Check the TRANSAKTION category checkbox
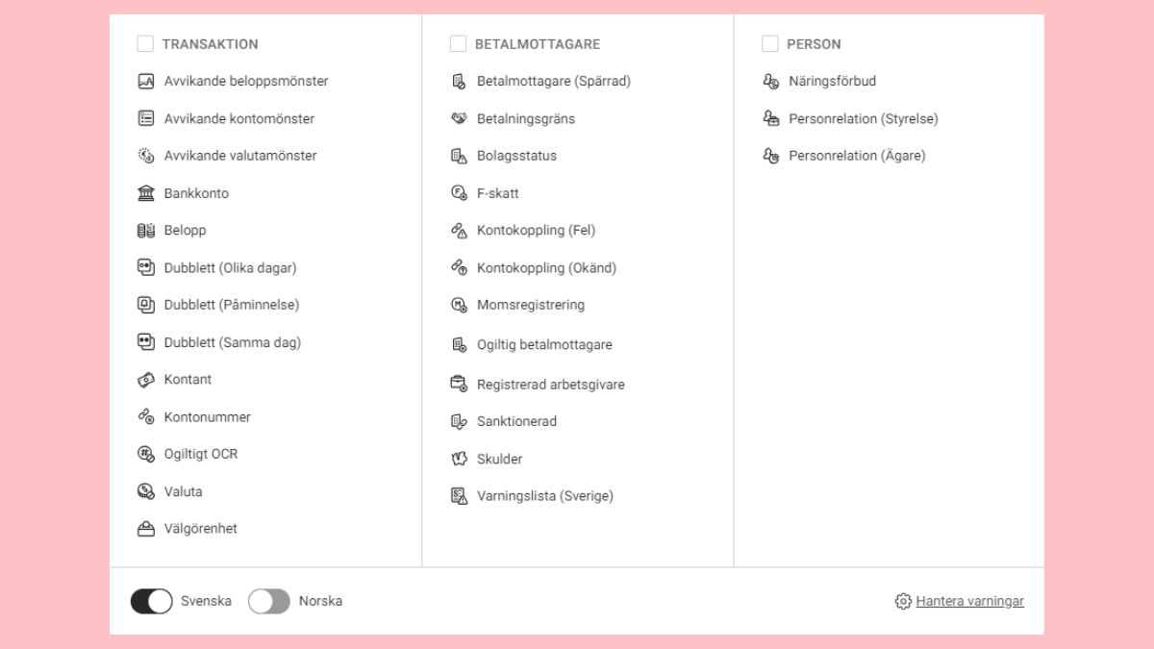The height and width of the screenshot is (649, 1154). pos(145,44)
